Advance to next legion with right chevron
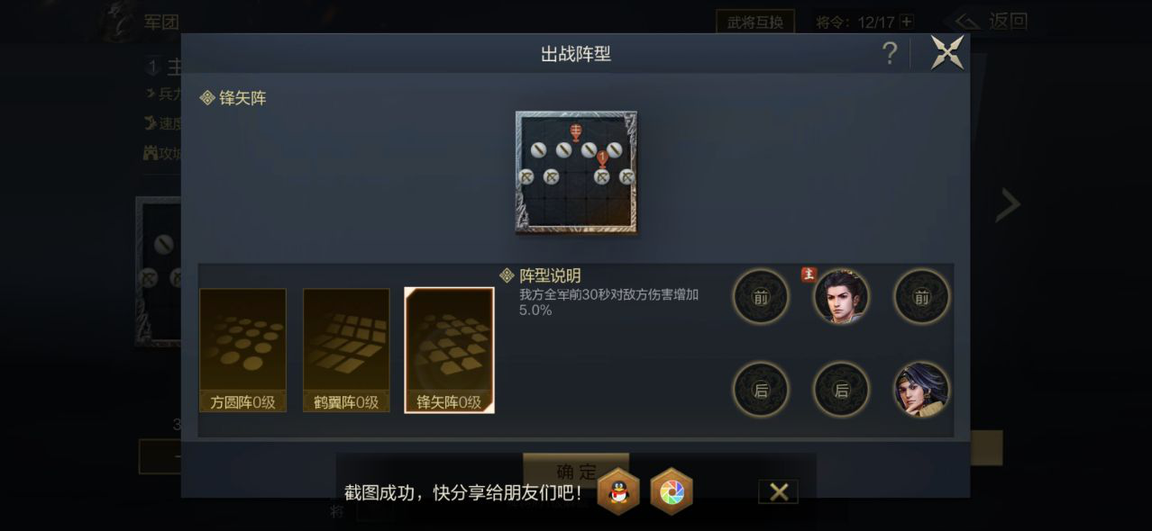 pyautogui.click(x=1007, y=205)
